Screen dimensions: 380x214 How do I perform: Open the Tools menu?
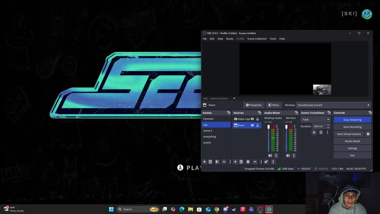(273, 39)
